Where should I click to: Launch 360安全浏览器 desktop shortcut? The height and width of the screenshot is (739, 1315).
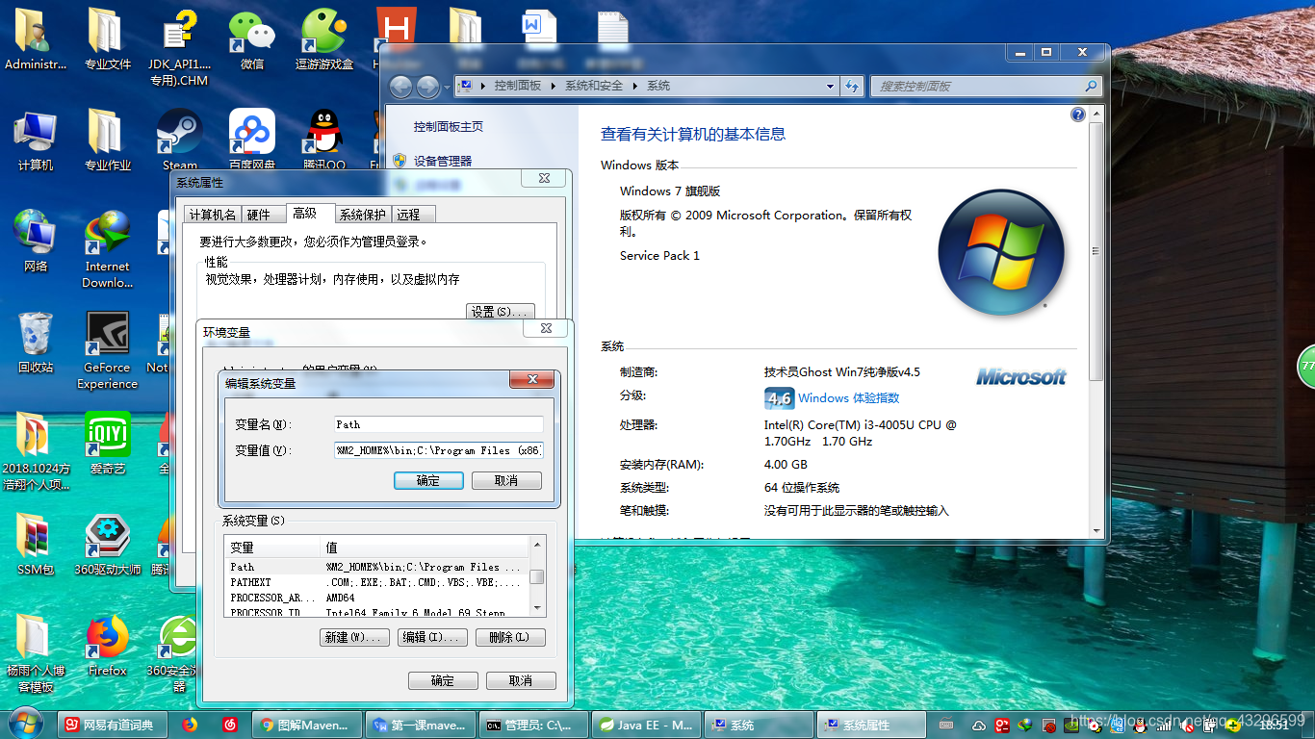coord(179,654)
